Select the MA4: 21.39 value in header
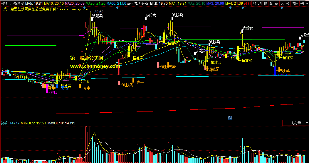 pyautogui.click(x=234, y=3)
